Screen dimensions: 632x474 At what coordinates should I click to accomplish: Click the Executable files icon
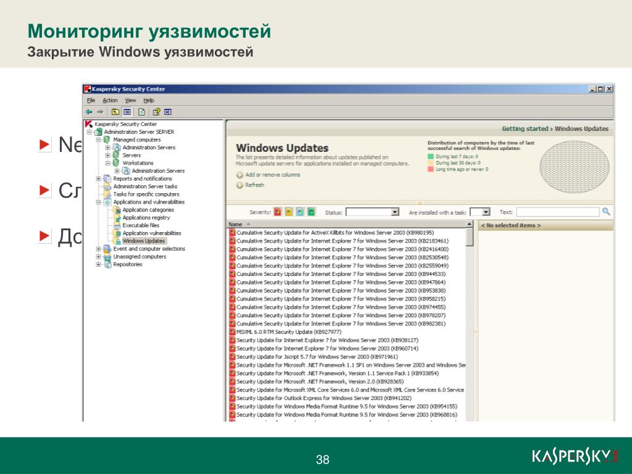[117, 225]
